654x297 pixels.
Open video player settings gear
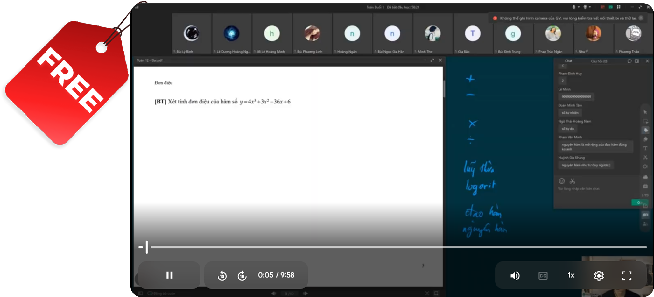point(599,276)
